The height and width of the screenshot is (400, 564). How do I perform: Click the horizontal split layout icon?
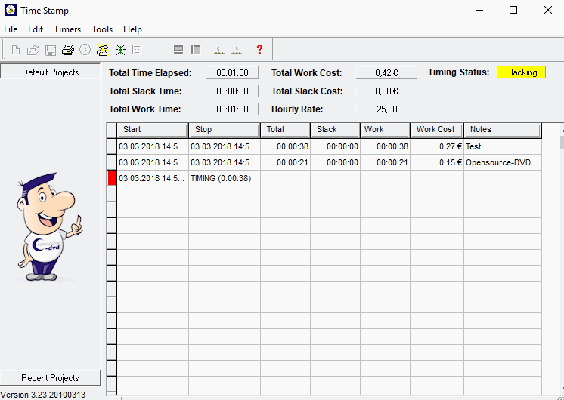178,51
